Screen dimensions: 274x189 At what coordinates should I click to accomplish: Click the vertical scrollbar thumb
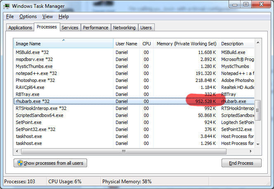(258, 110)
